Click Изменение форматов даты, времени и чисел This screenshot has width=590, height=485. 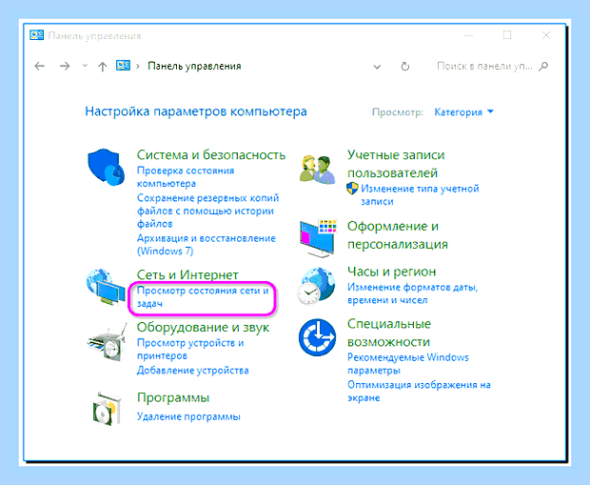(412, 293)
